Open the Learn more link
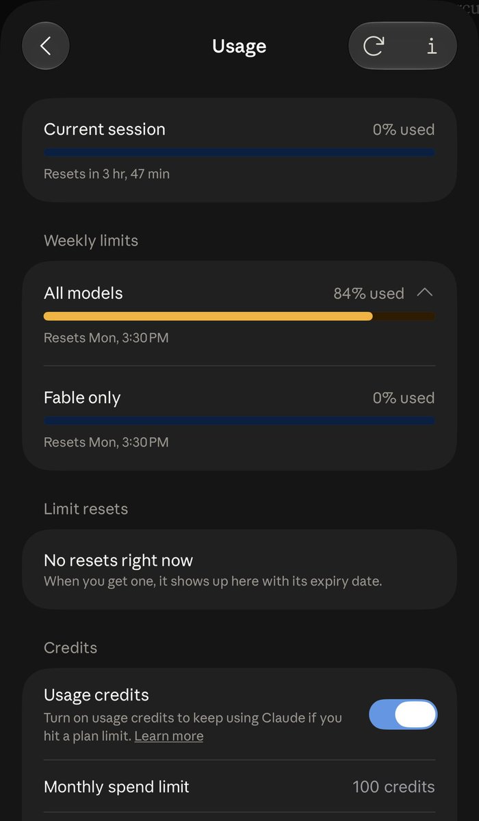The width and height of the screenshot is (479, 821). [169, 736]
